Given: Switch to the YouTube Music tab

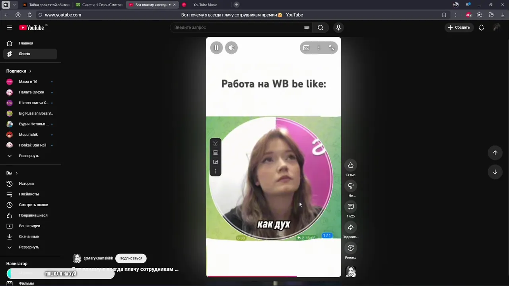Looking at the screenshot, I should point(205,5).
